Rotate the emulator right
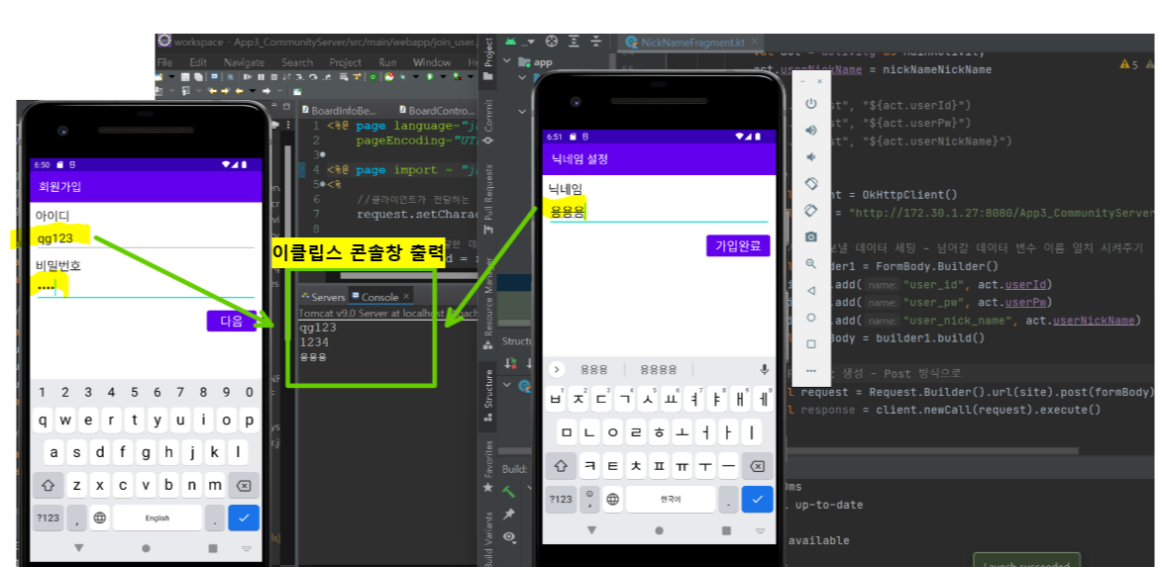Viewport: 1159px width, 567px height. pos(811,210)
